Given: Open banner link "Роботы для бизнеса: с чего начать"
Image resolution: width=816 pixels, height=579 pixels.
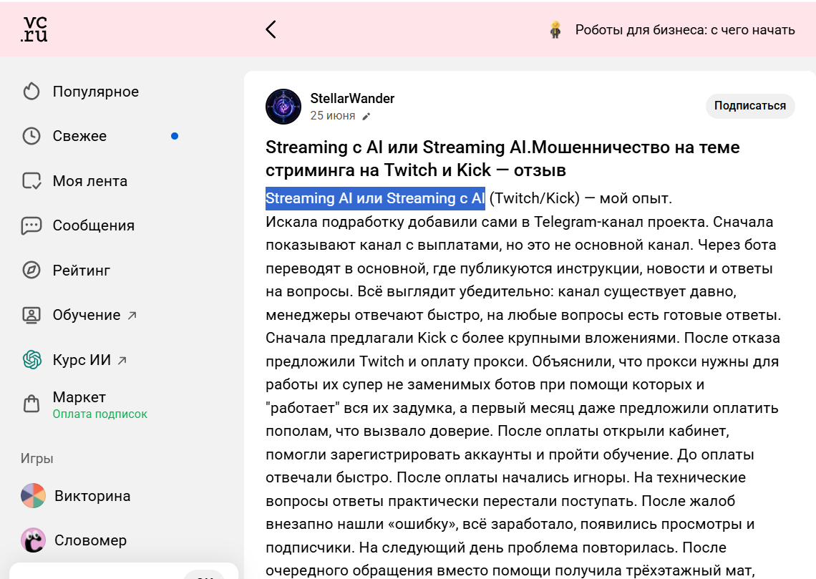Looking at the screenshot, I should click(685, 30).
